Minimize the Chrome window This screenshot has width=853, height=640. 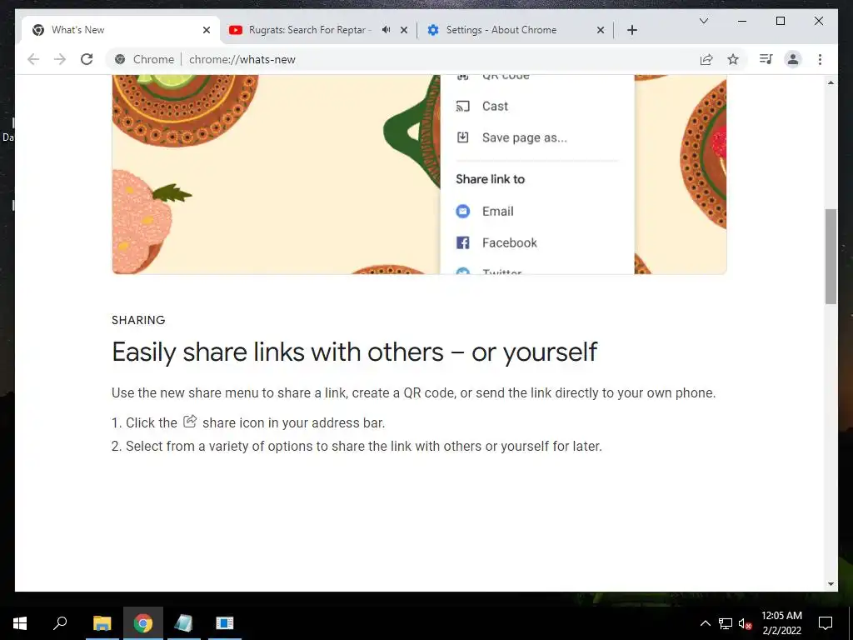click(x=742, y=21)
